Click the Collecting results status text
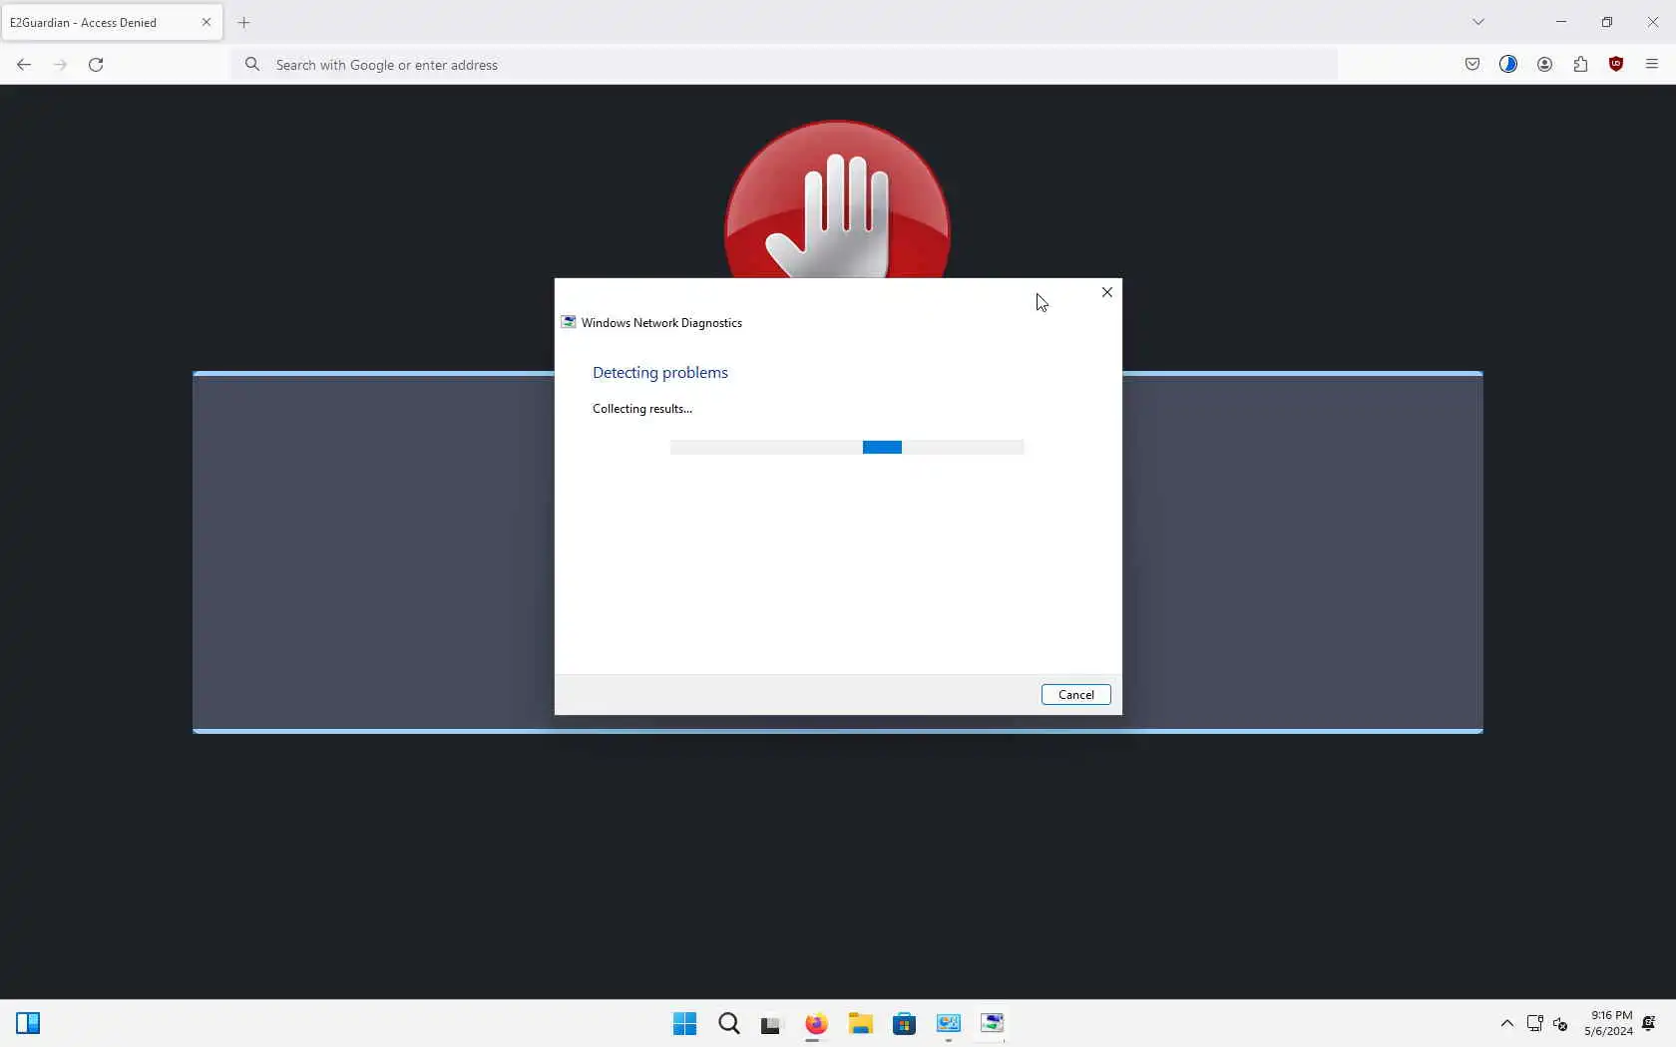Viewport: 1676px width, 1047px height. (x=642, y=409)
